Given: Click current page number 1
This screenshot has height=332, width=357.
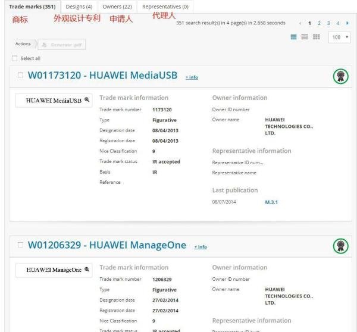Looking at the screenshot, I should click(309, 23).
